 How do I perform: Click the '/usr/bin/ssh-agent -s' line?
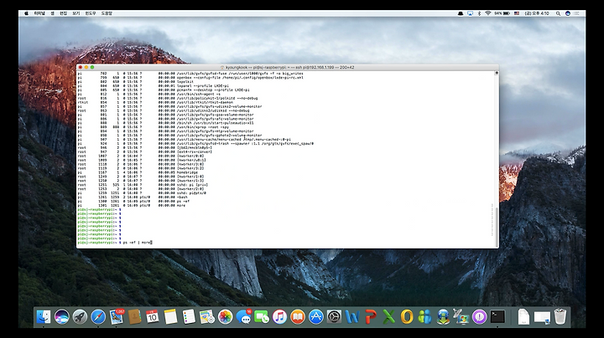[148, 94]
